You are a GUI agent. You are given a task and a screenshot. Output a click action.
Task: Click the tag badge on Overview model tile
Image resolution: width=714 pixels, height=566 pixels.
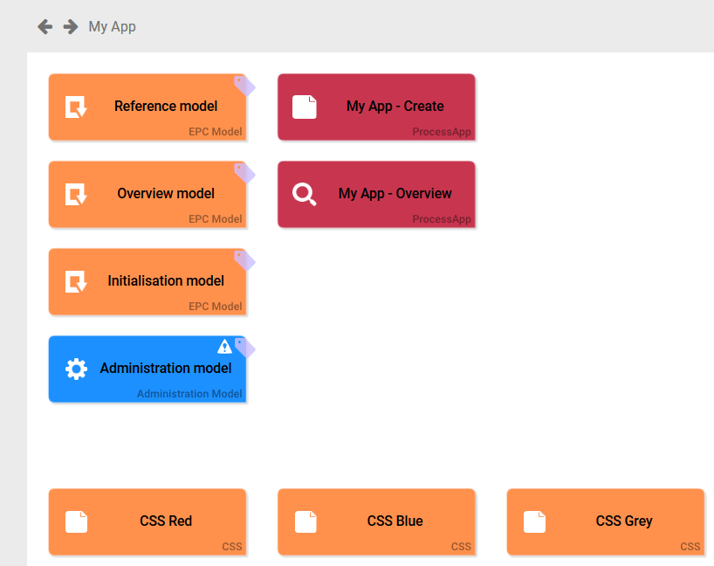pyautogui.click(x=244, y=173)
